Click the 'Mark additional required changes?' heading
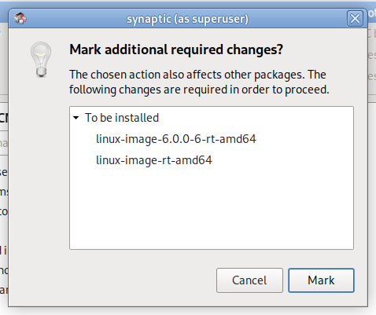This screenshot has height=315, width=376. pos(176,49)
